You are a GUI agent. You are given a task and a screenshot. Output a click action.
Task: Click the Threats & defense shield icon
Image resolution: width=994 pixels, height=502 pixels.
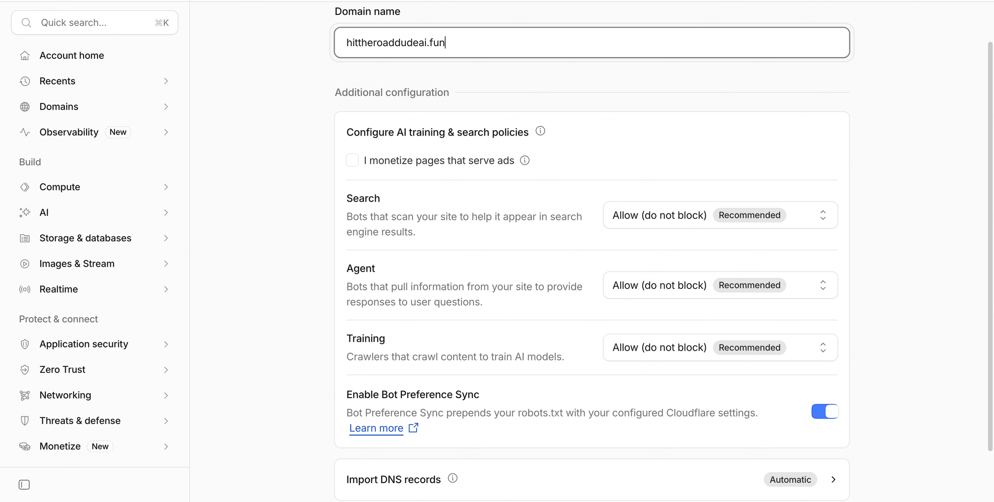25,421
